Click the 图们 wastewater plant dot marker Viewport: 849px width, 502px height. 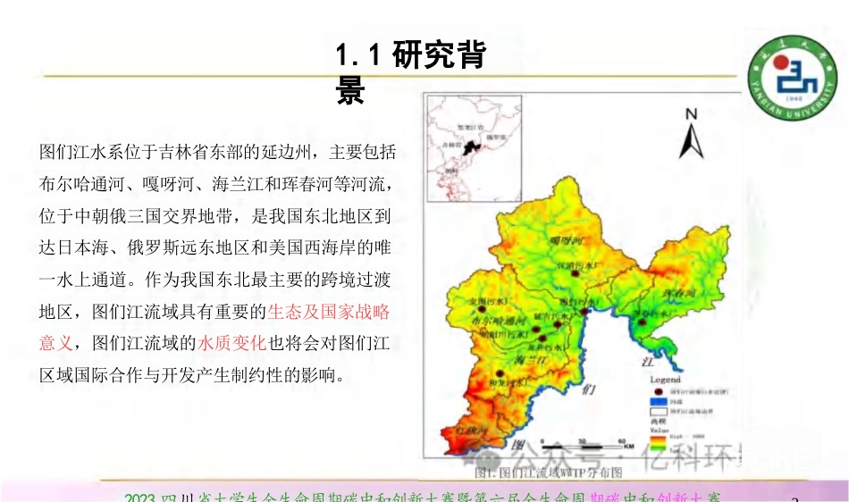click(584, 312)
